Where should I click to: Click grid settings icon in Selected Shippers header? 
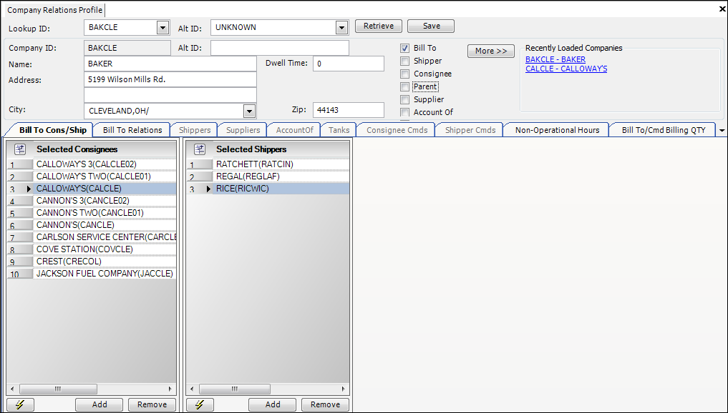click(200, 149)
